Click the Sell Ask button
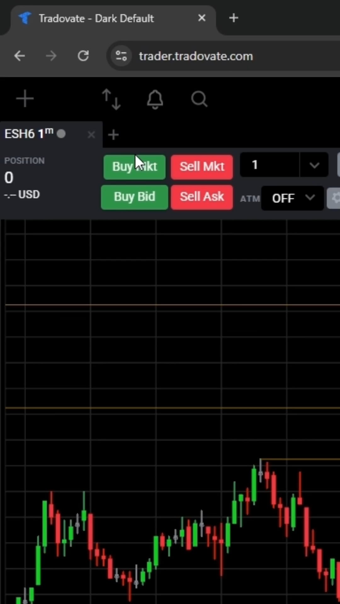Screen dimensions: 340x604 pyautogui.click(x=202, y=197)
